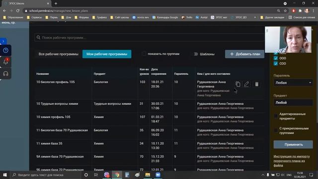Open '10 Трудные вопросы химии' plan row
The image size is (318, 179).
pos(150,106)
